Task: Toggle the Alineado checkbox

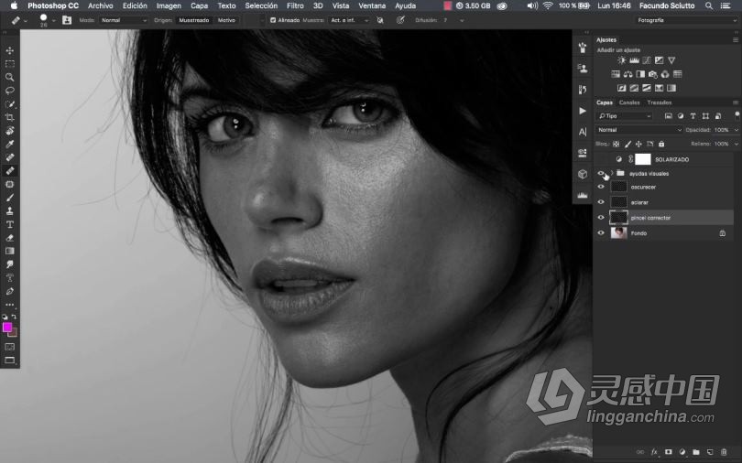Action: pos(273,20)
